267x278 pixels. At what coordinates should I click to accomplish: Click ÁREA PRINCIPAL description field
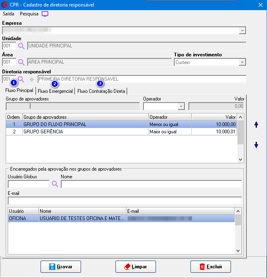coord(99,62)
